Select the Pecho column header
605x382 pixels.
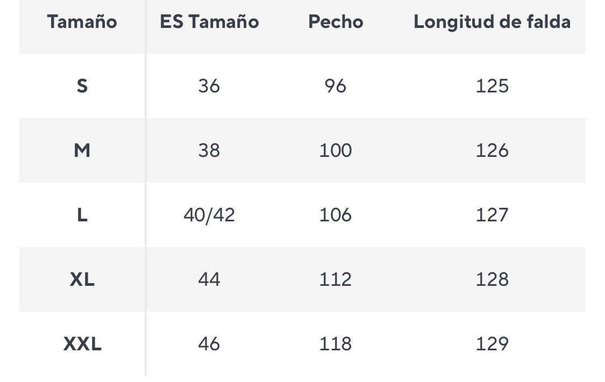tap(336, 22)
